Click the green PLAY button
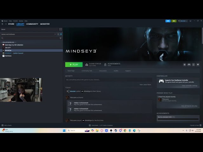 (x=74, y=65)
